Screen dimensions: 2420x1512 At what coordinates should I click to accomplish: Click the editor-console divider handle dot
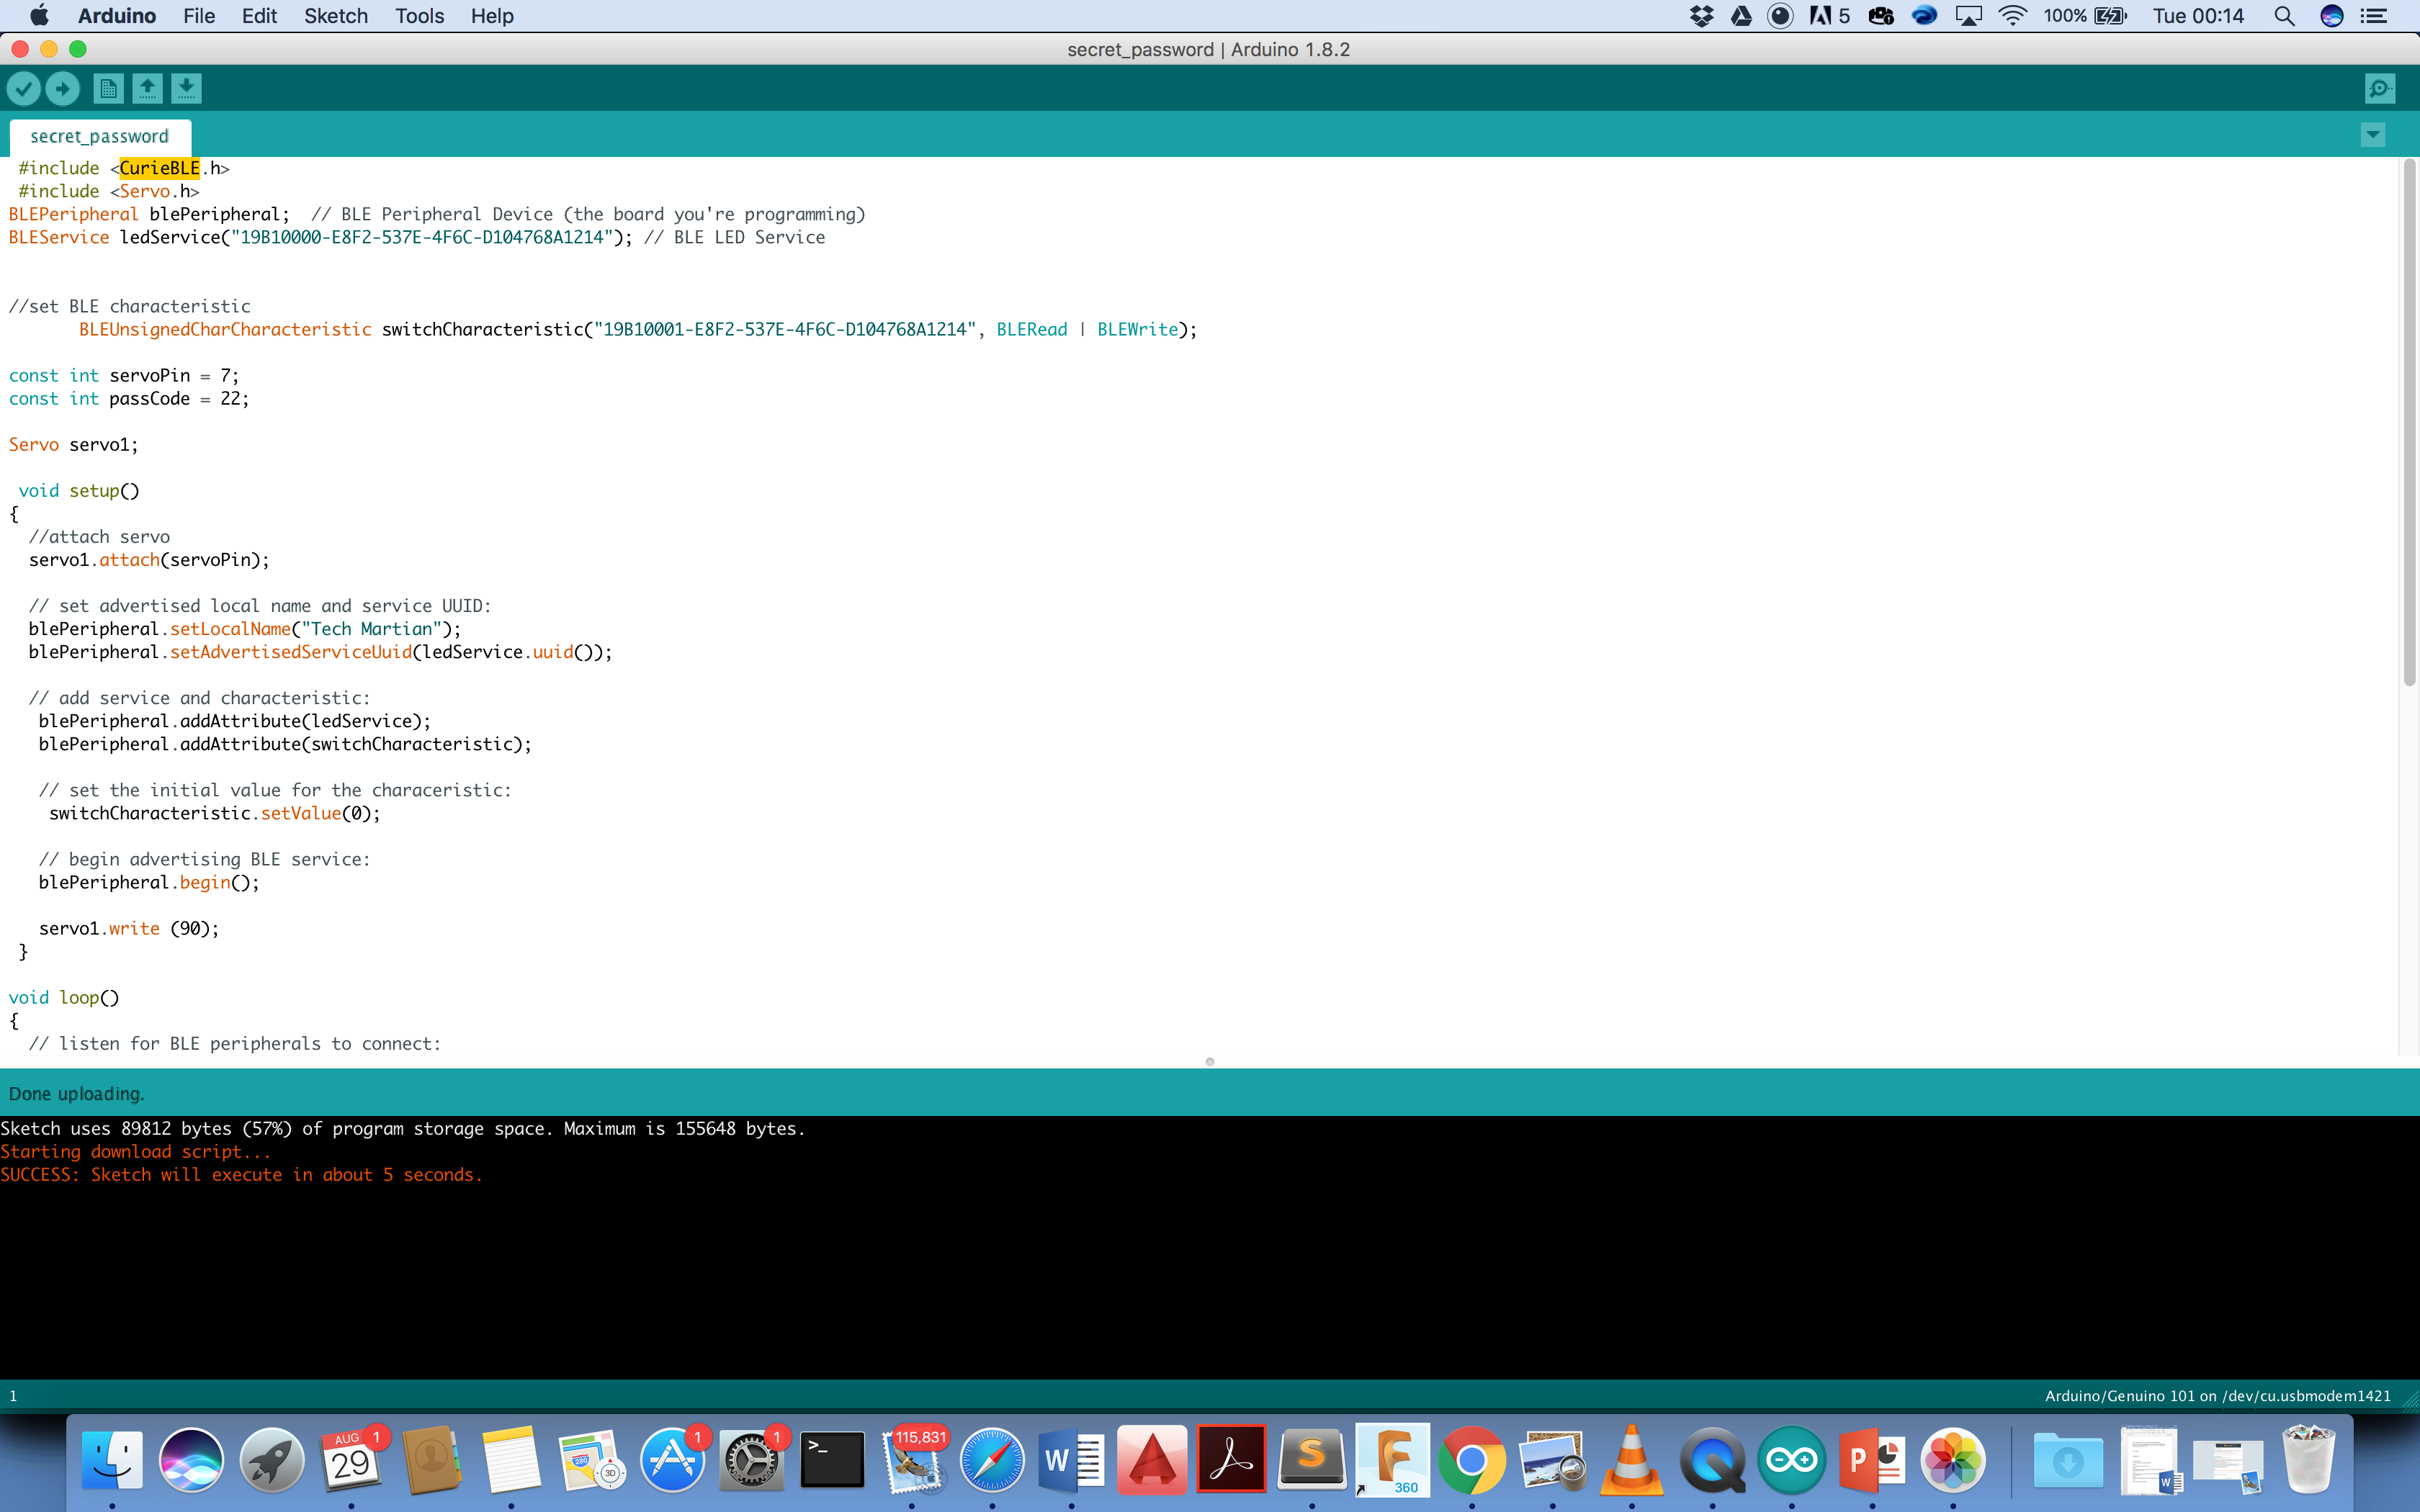[1210, 1062]
